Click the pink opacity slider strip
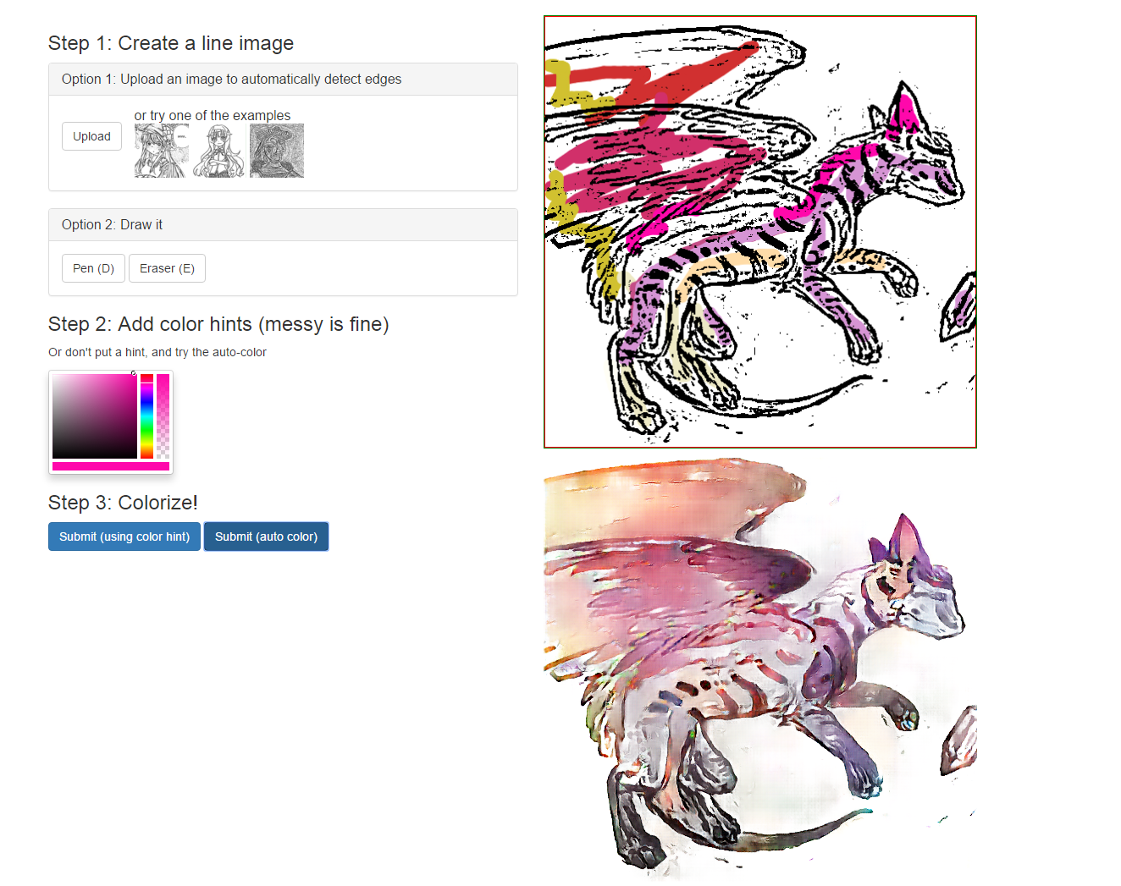 point(163,416)
